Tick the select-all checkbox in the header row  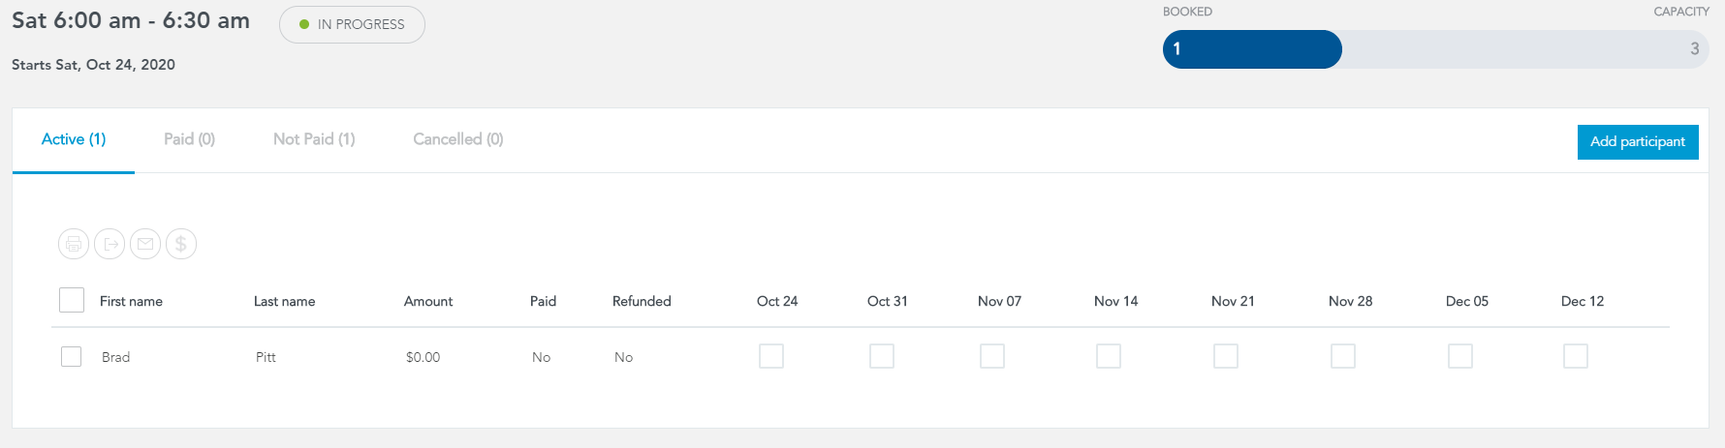(72, 300)
